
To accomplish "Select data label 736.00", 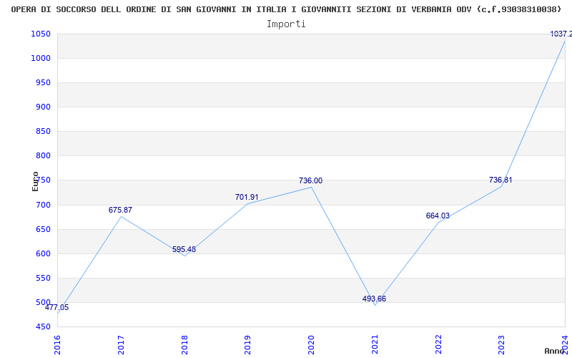I will click(x=311, y=181).
